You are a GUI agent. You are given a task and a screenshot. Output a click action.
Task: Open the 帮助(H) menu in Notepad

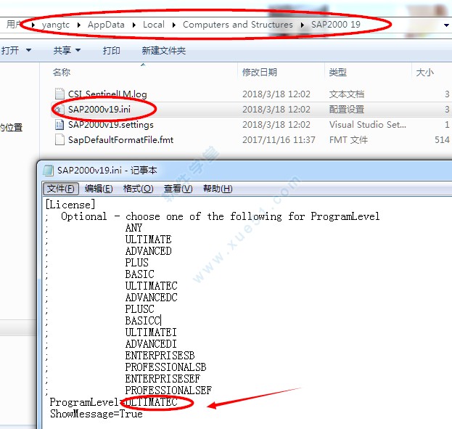217,189
